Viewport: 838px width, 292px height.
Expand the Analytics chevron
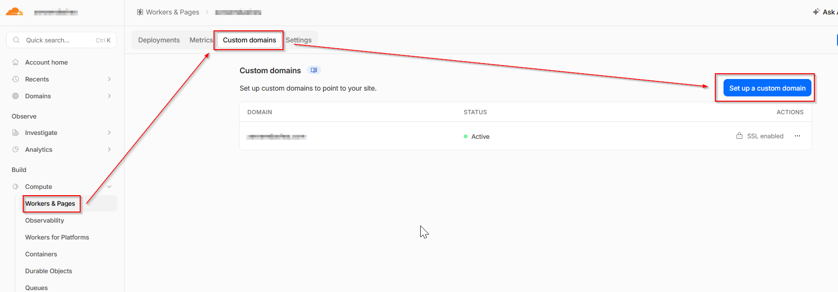click(x=109, y=149)
